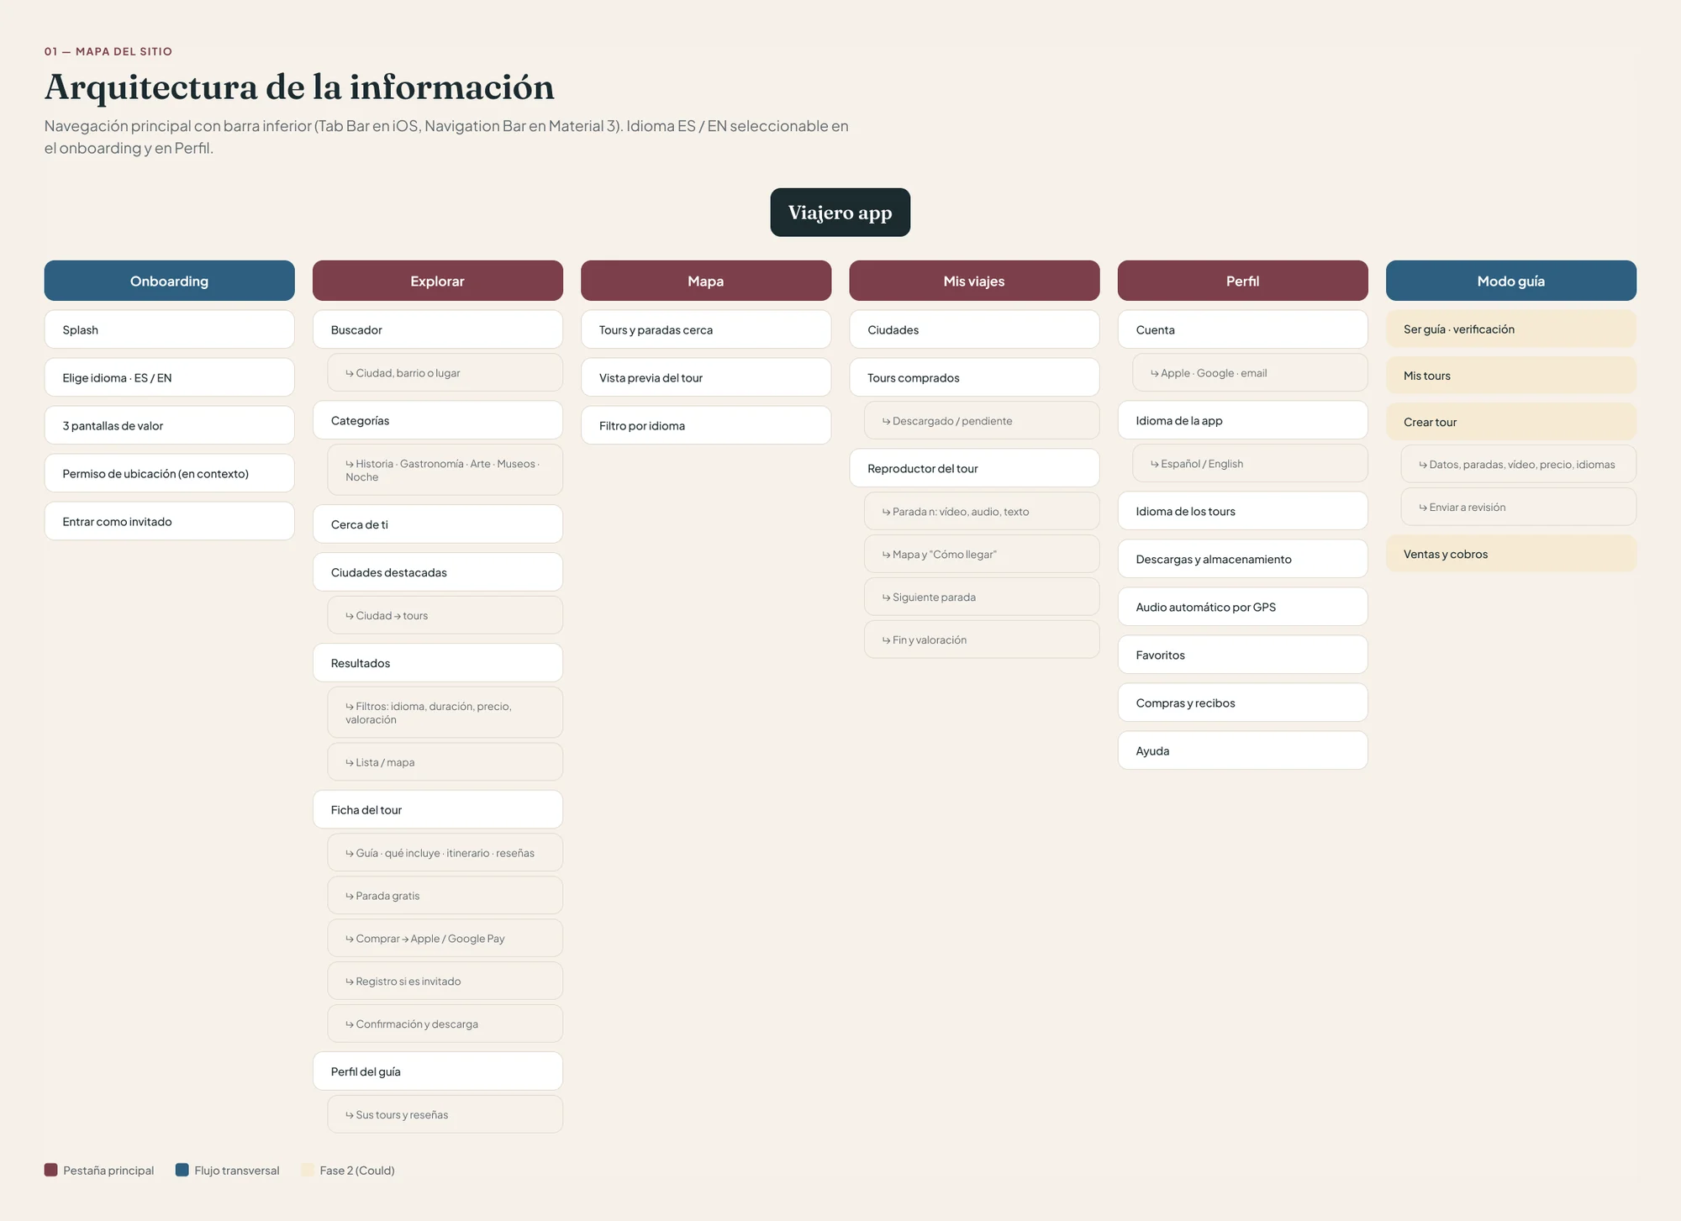Image resolution: width=1681 pixels, height=1221 pixels.
Task: Click the 'Tours y paradas cerca' card
Action: point(706,329)
